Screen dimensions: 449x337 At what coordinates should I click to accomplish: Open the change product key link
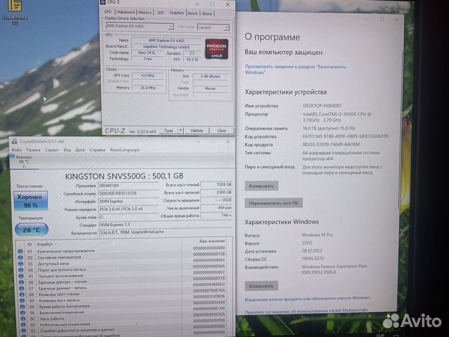pos(307,298)
